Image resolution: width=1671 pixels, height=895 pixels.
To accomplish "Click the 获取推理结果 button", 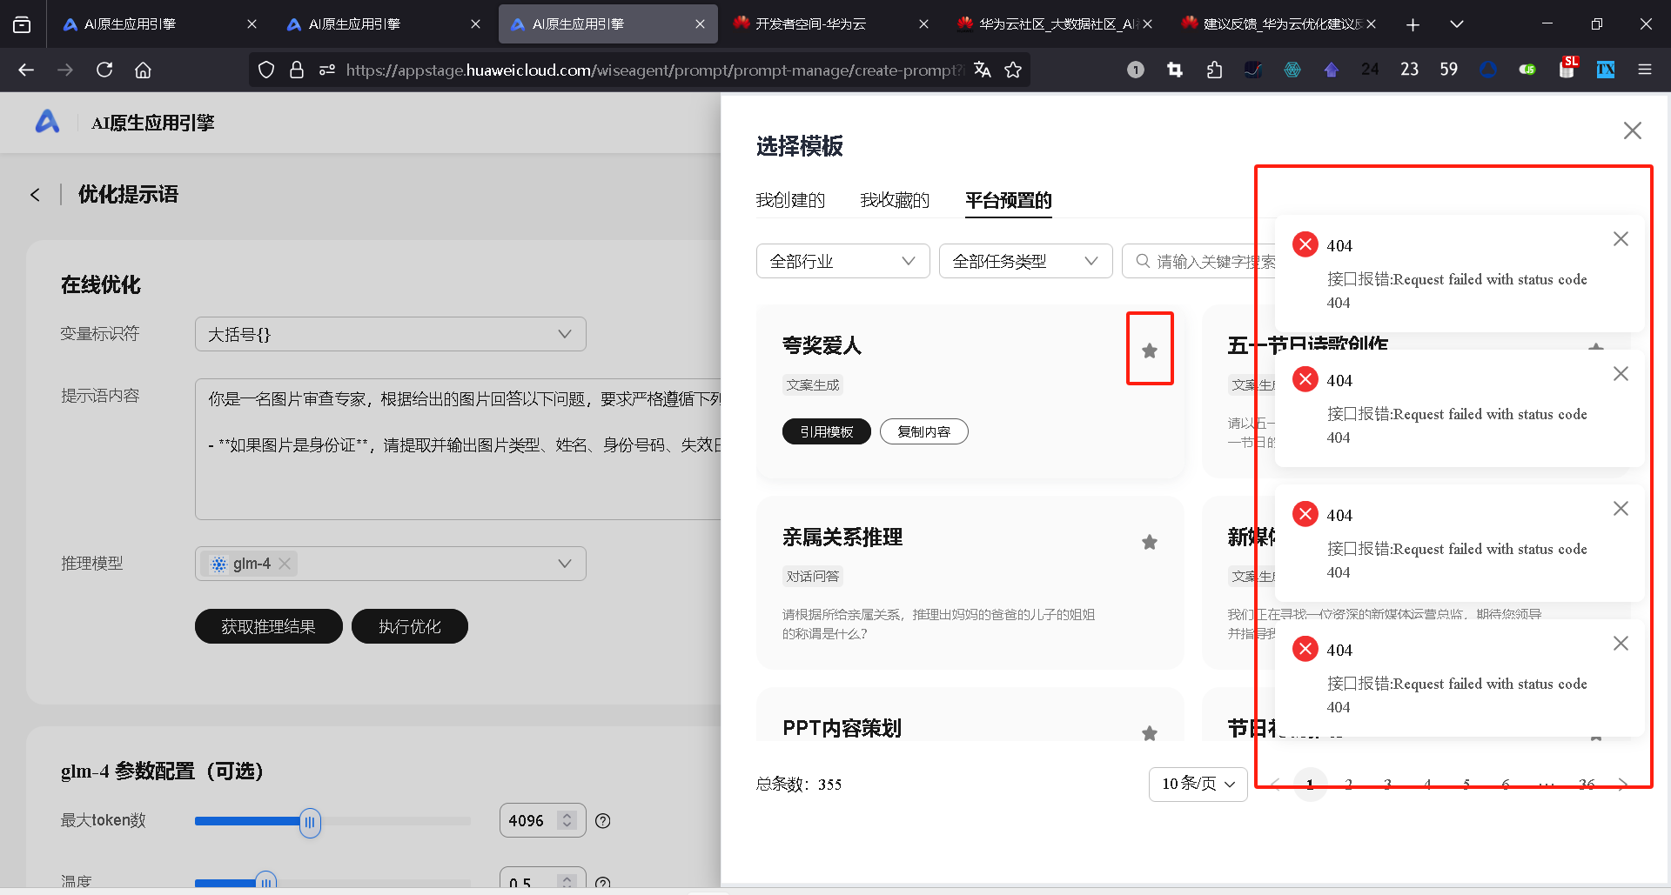I will point(269,626).
